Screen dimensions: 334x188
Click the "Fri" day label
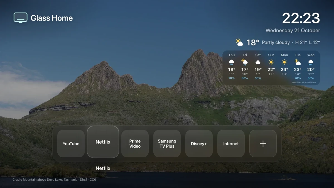[x=245, y=55]
